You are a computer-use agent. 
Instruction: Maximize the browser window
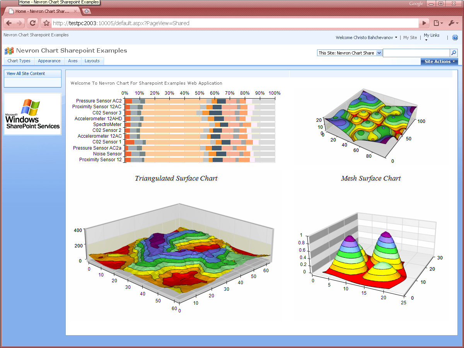(441, 3)
